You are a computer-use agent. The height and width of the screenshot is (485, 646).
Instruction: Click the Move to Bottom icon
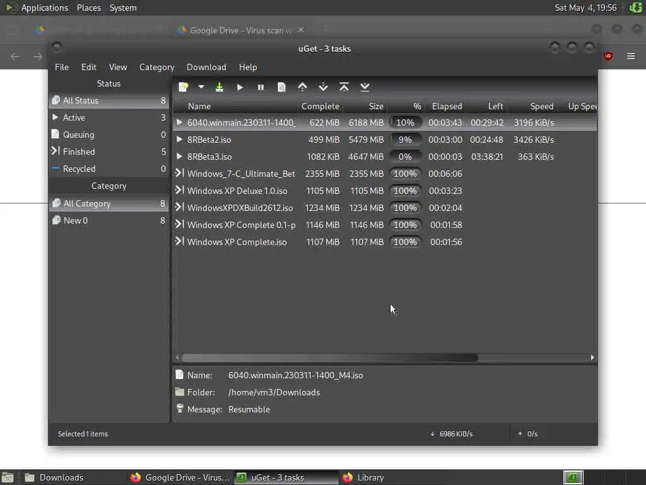coord(365,87)
